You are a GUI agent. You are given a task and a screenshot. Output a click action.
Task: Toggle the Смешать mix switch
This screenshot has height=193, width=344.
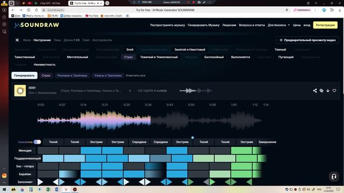37,142
